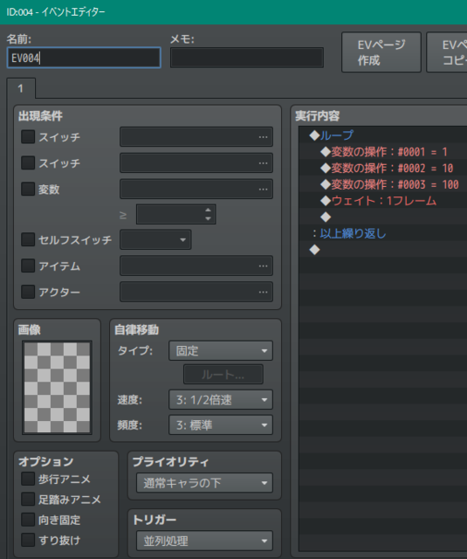Image resolution: width=467 pixels, height=559 pixels.
Task: Select the ループ command line
Action: tap(383, 135)
